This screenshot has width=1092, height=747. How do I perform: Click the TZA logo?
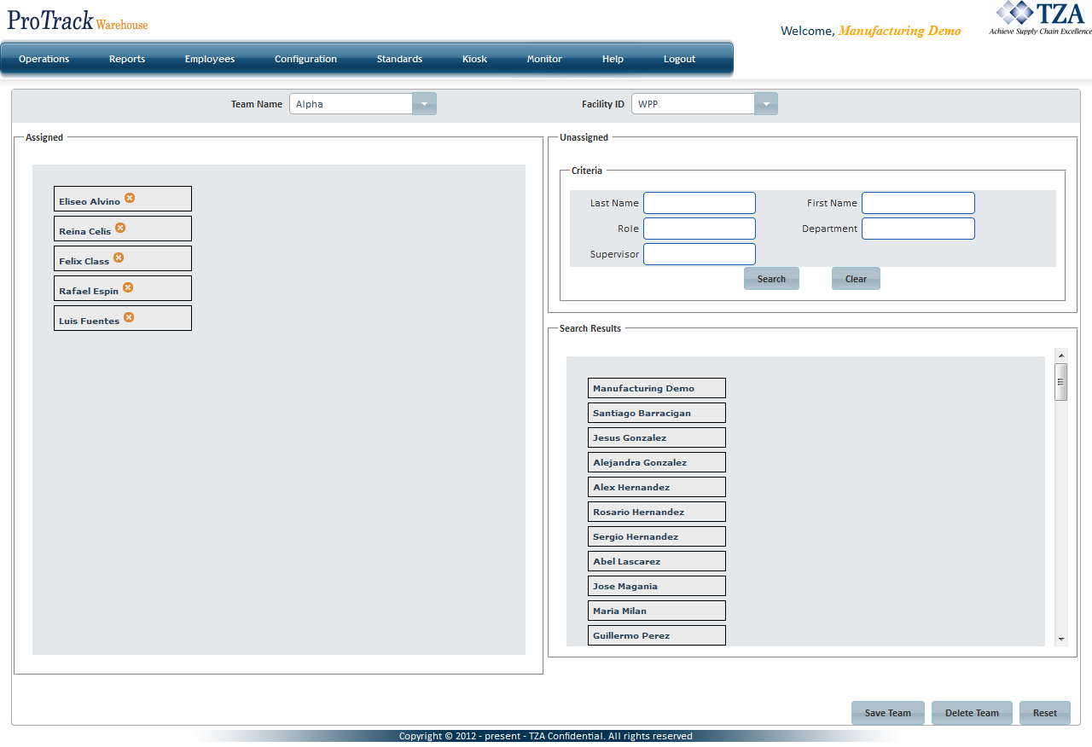point(1039,19)
